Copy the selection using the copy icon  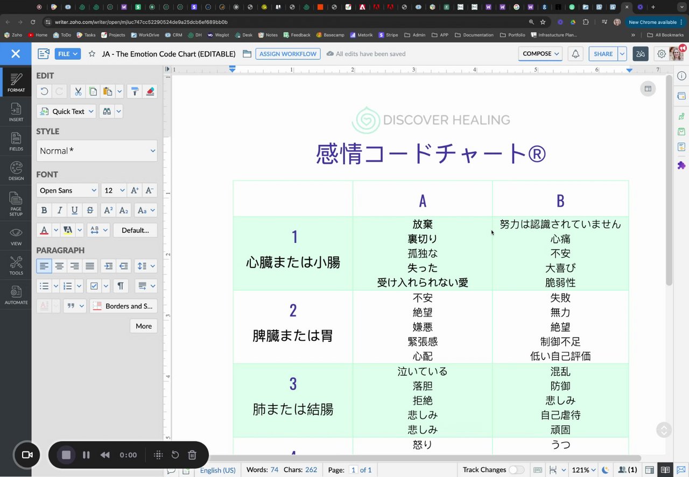tap(93, 92)
